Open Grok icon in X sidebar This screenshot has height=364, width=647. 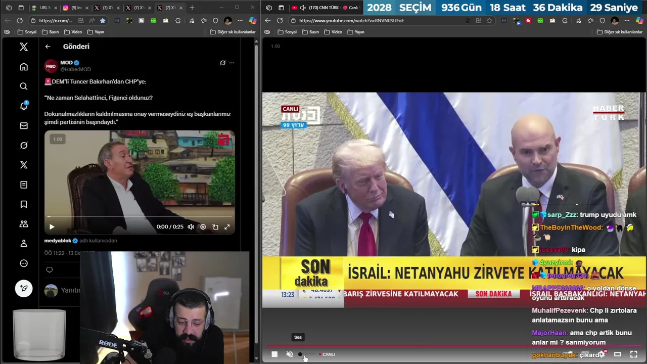click(x=24, y=146)
